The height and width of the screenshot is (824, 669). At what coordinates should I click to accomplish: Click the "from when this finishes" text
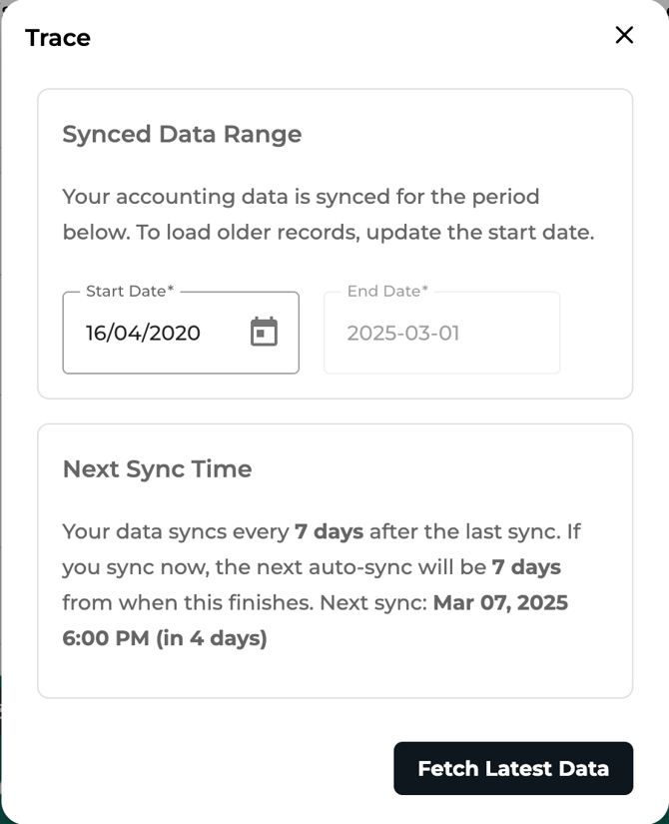point(188,602)
